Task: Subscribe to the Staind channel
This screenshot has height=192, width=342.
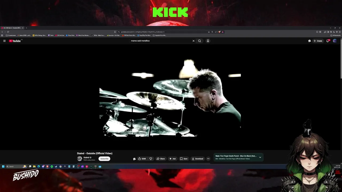Action: coord(104,159)
